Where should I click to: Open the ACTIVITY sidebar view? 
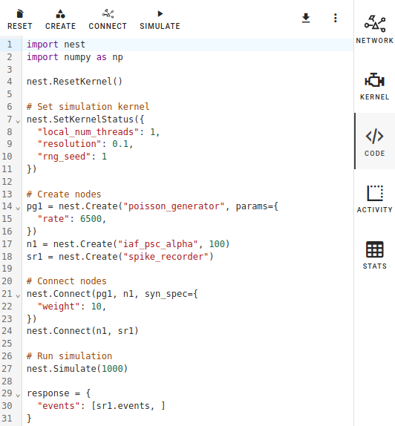point(375,198)
